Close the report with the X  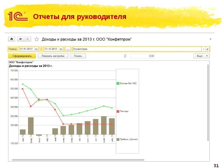211,39
